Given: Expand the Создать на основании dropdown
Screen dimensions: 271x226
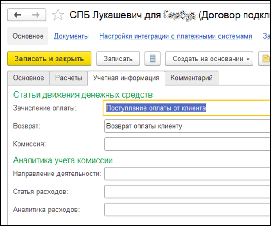Looking at the screenshot, I should [209, 59].
